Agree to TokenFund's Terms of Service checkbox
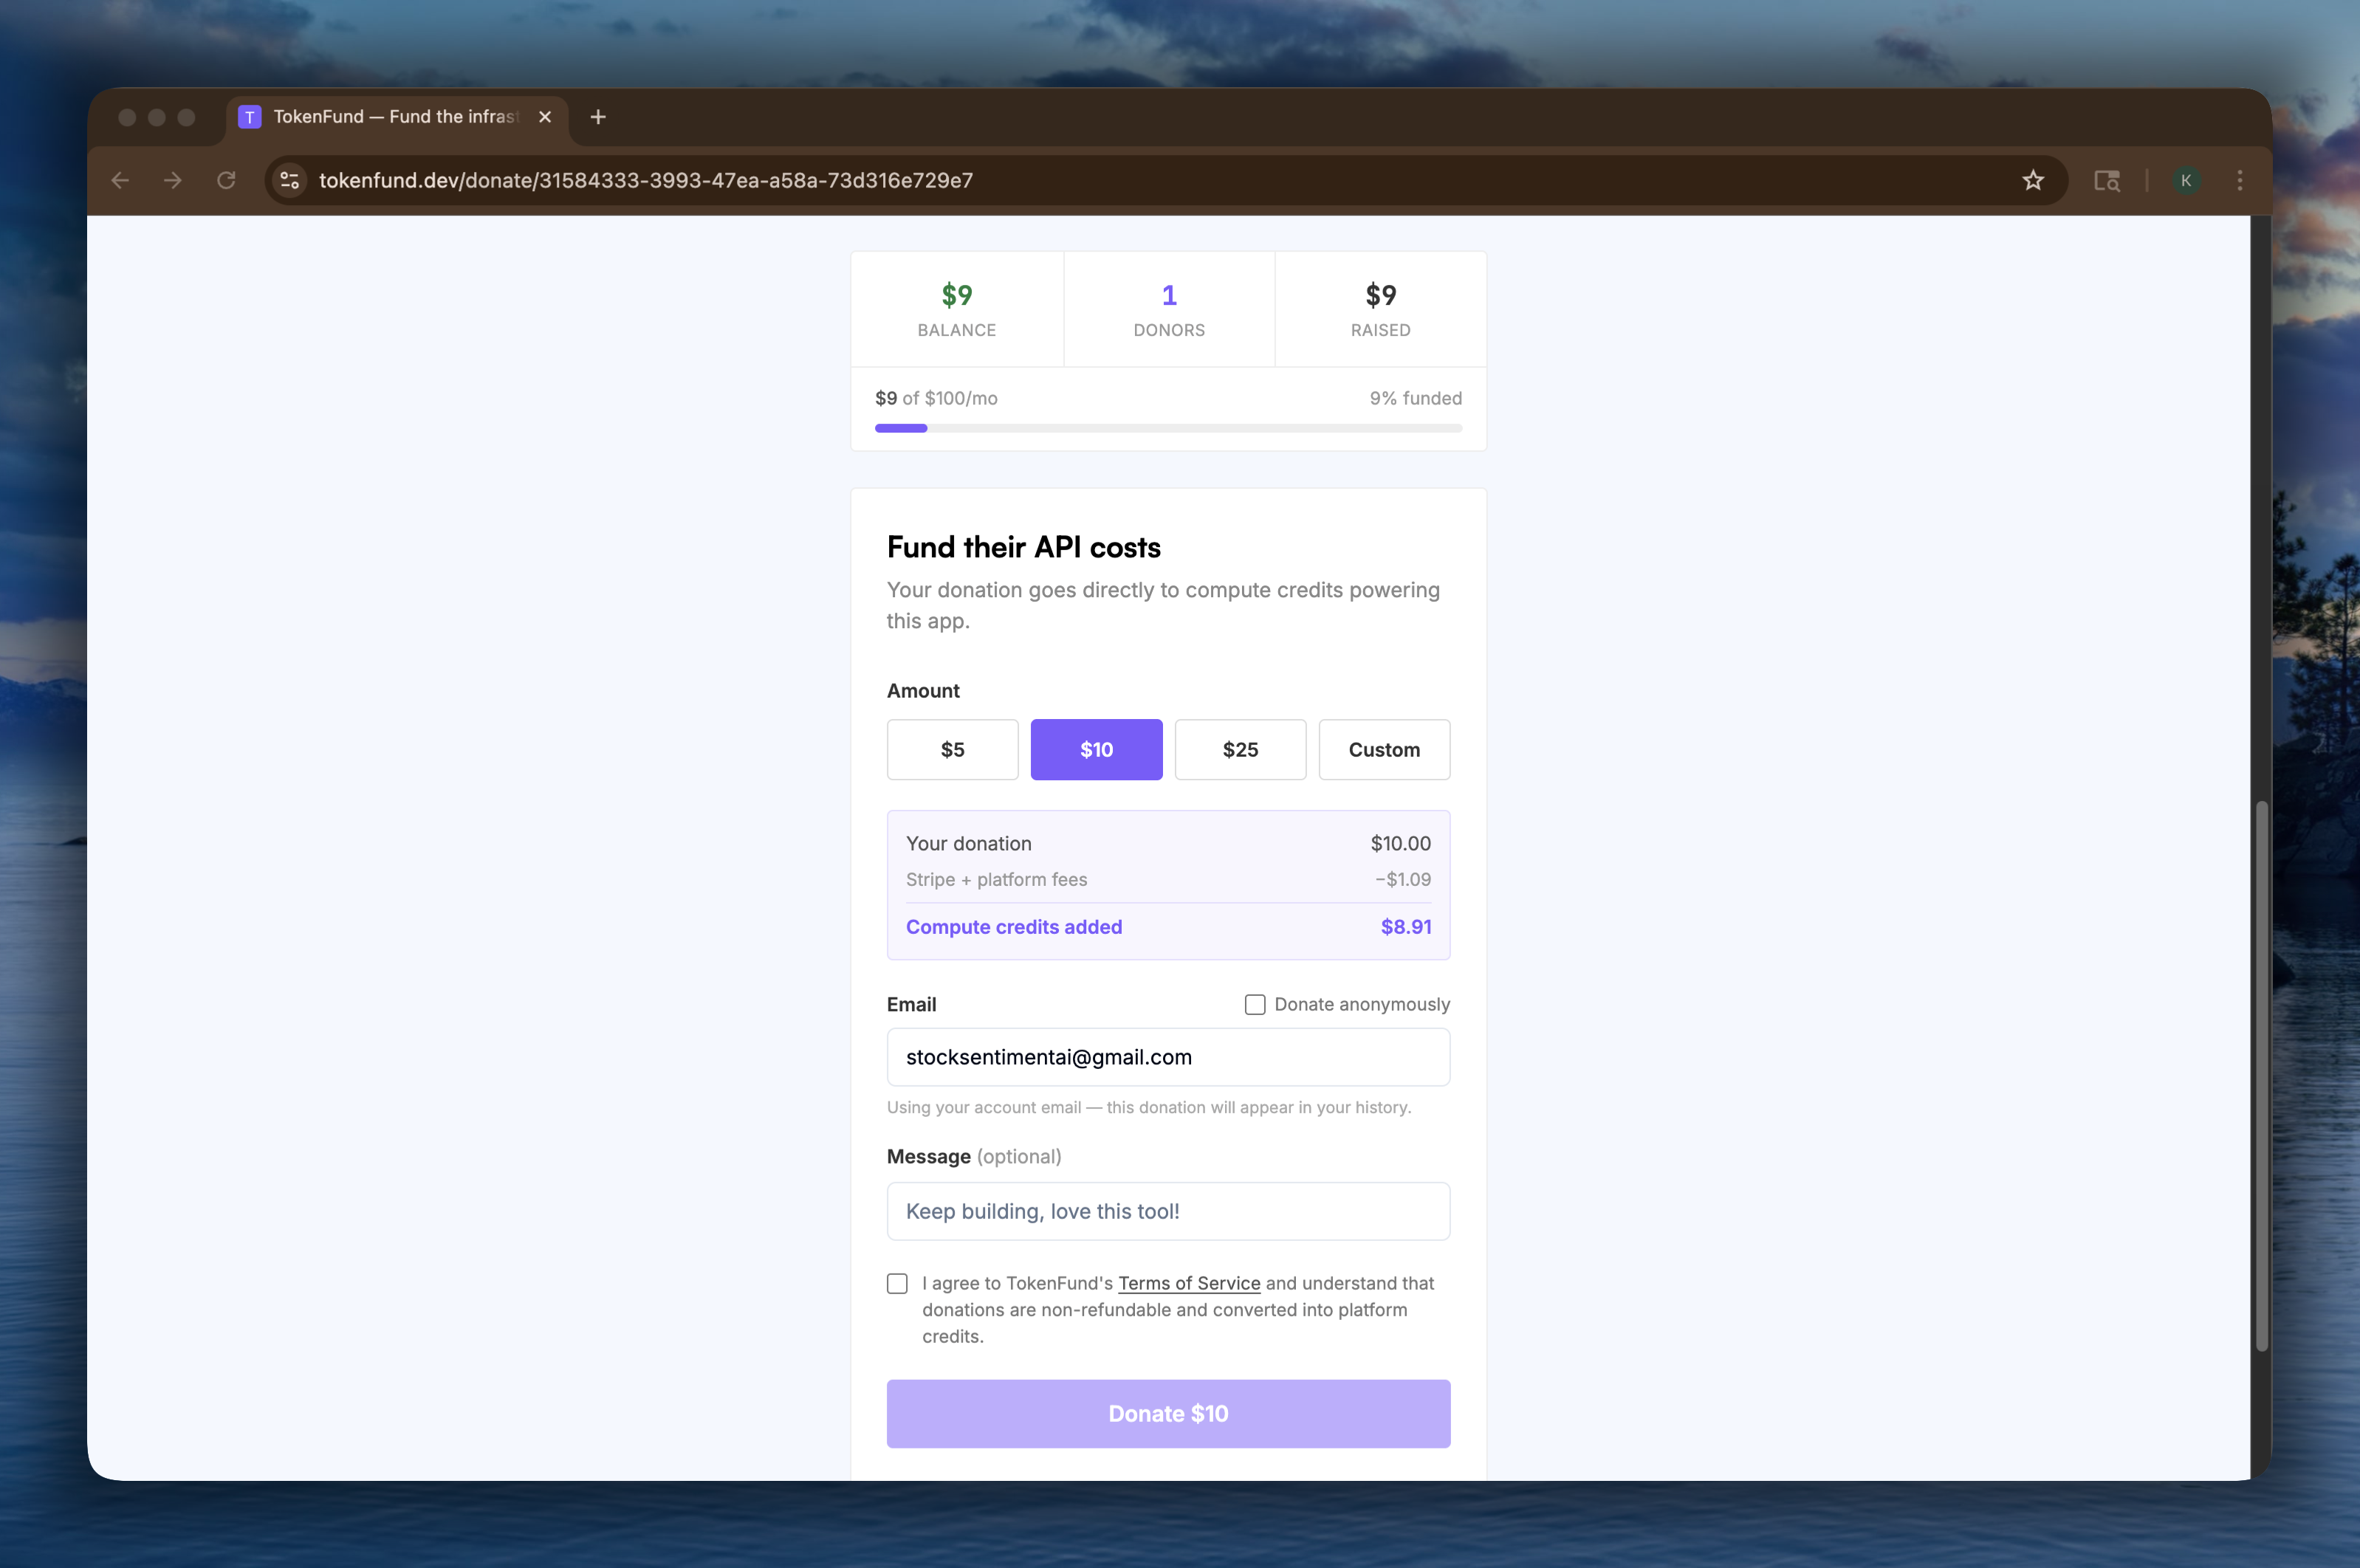 (897, 1283)
